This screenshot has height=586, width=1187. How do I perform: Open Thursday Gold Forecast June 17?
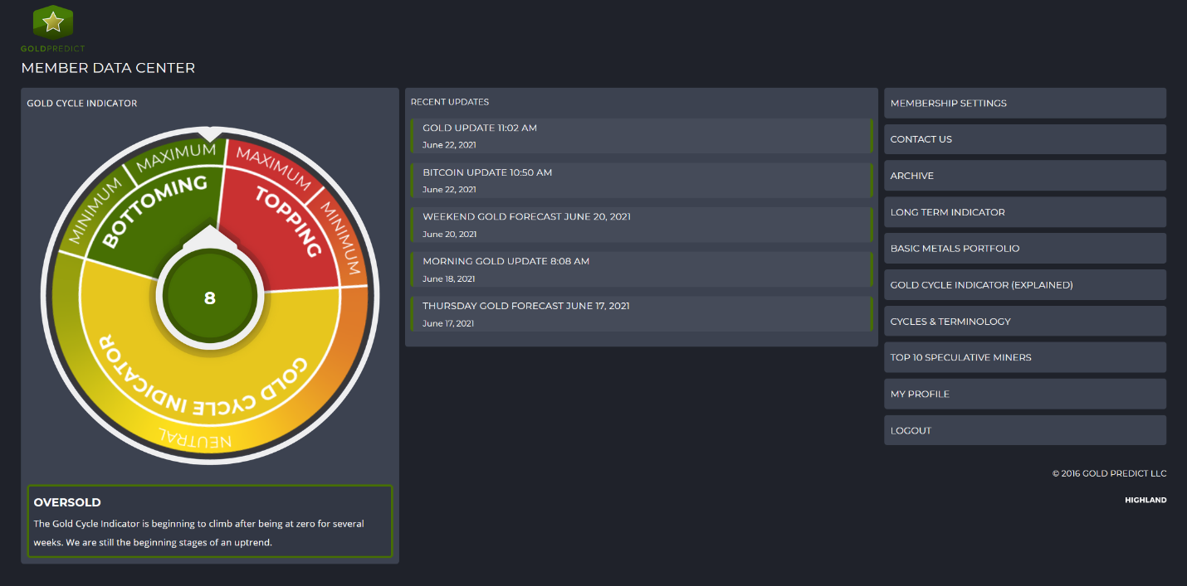point(525,307)
